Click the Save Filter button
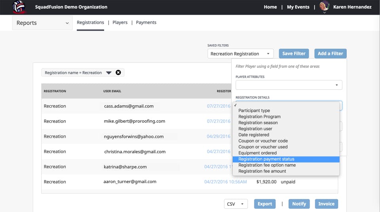This screenshot has width=380, height=212. coord(294,53)
